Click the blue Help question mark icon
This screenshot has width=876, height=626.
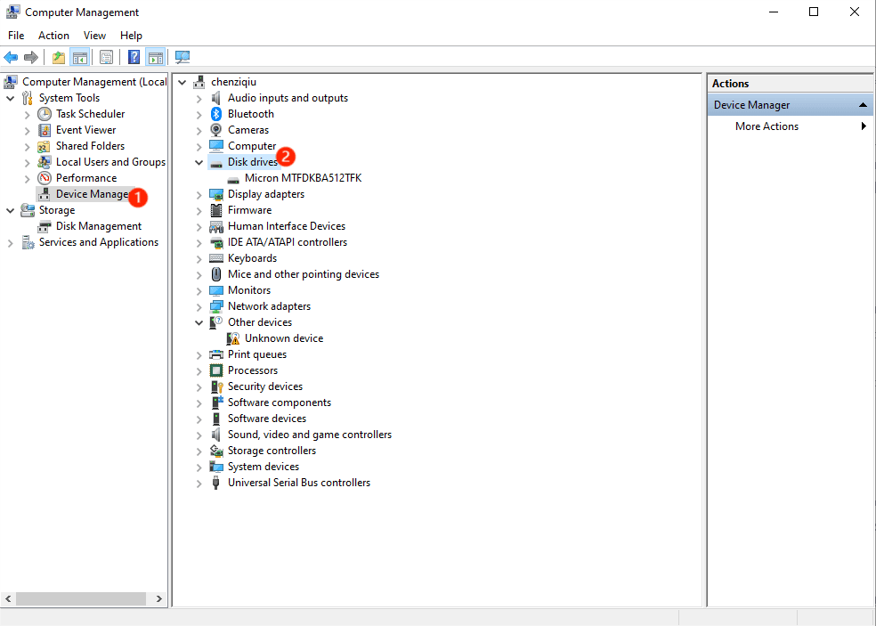coord(134,58)
